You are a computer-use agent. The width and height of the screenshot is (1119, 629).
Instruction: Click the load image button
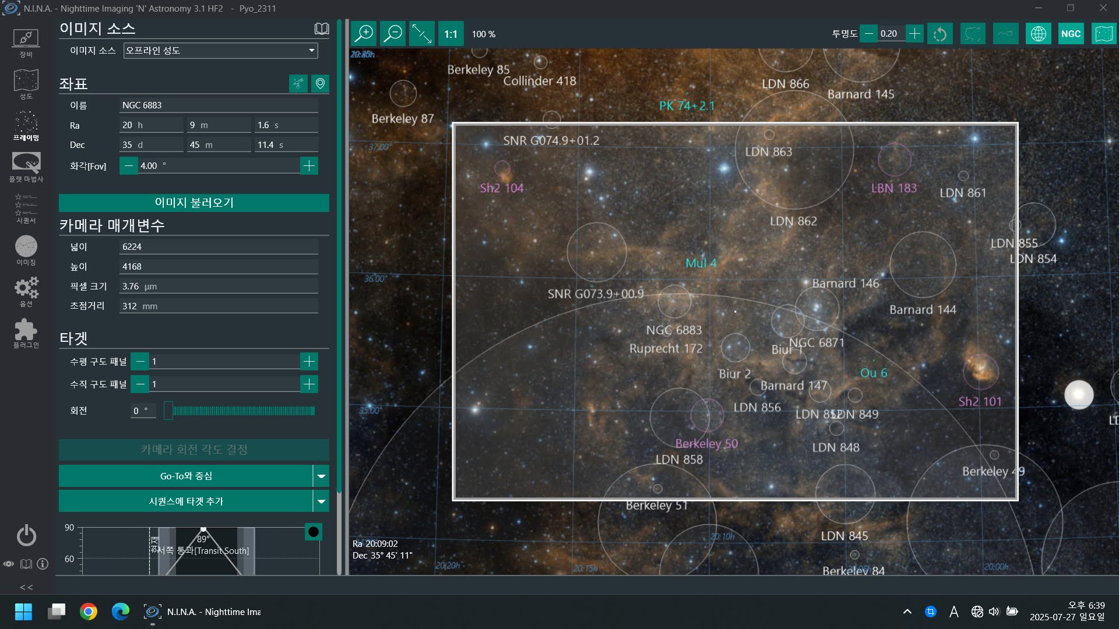click(193, 203)
